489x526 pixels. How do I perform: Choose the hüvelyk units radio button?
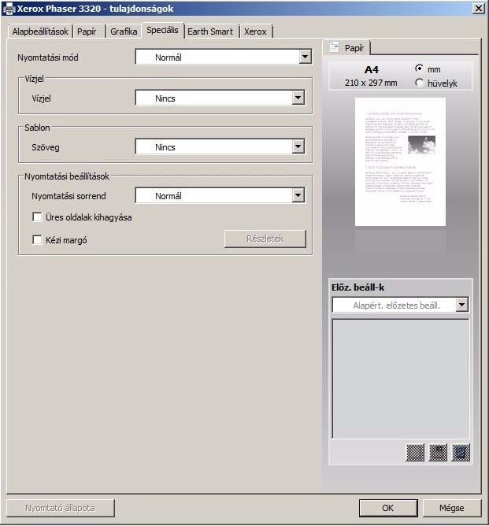coord(419,83)
